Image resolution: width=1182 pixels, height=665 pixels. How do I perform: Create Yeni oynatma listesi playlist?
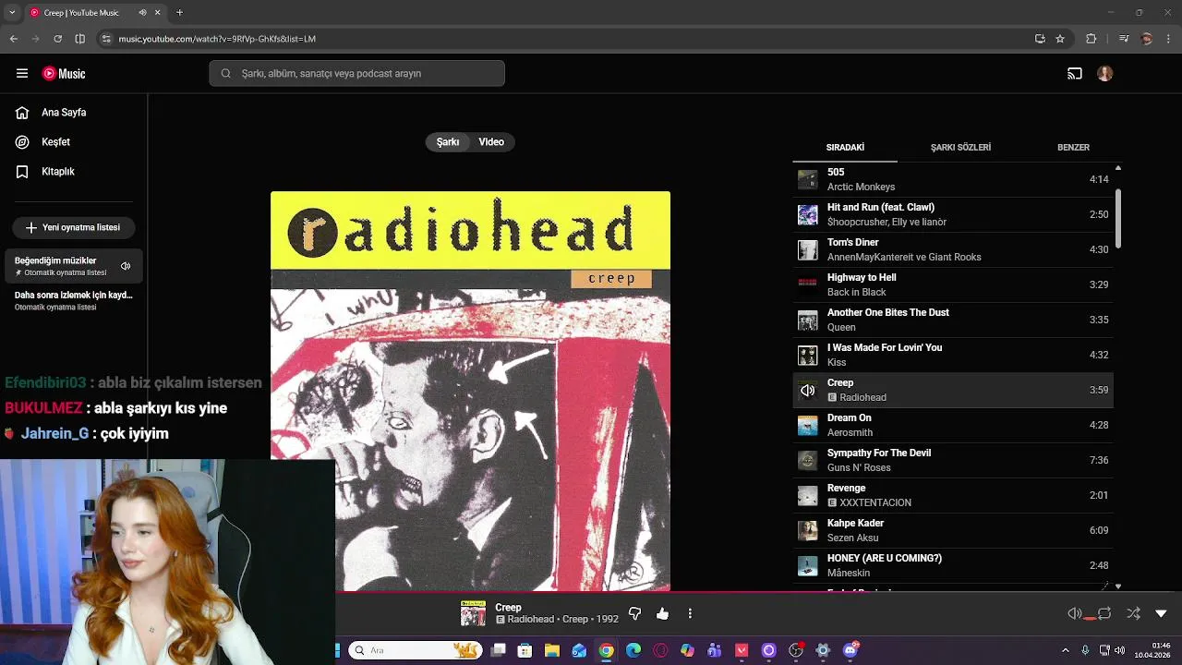[73, 227]
